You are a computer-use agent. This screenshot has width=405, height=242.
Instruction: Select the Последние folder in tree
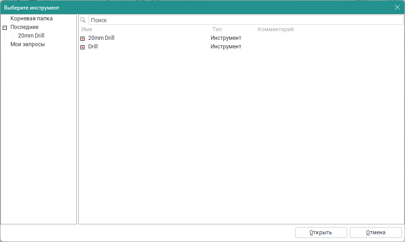click(x=24, y=27)
